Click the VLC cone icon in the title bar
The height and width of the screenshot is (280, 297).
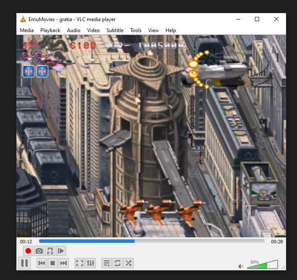click(x=23, y=19)
